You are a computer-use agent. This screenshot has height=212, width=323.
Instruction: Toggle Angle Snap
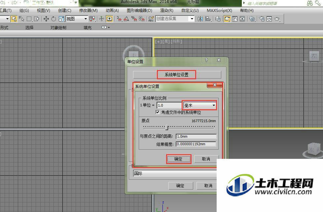(126, 19)
